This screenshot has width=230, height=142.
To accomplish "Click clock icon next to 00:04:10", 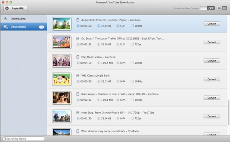I will point(78,63).
